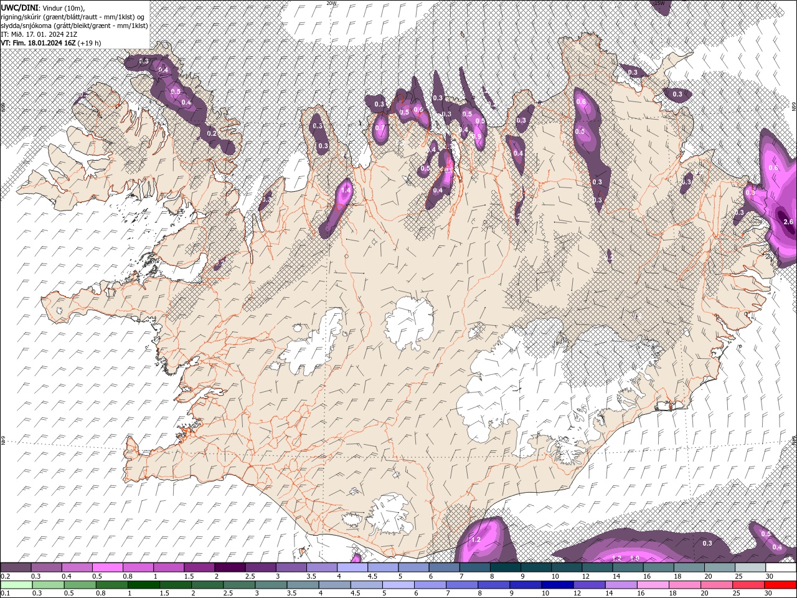The image size is (797, 598).
Task: Select the 20W longitude label
Action: 331,3
